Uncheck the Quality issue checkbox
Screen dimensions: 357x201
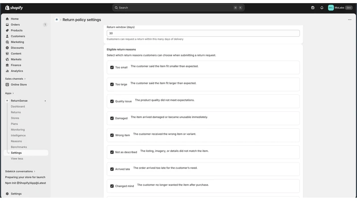(x=112, y=101)
